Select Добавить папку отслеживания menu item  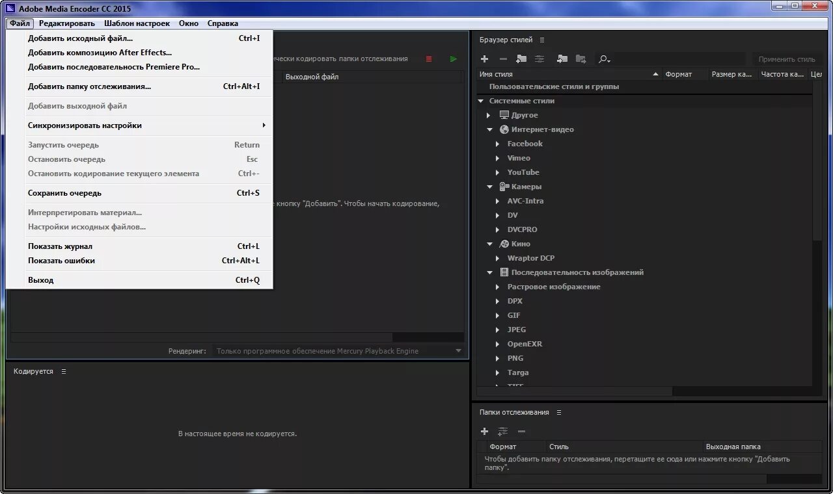click(139, 86)
